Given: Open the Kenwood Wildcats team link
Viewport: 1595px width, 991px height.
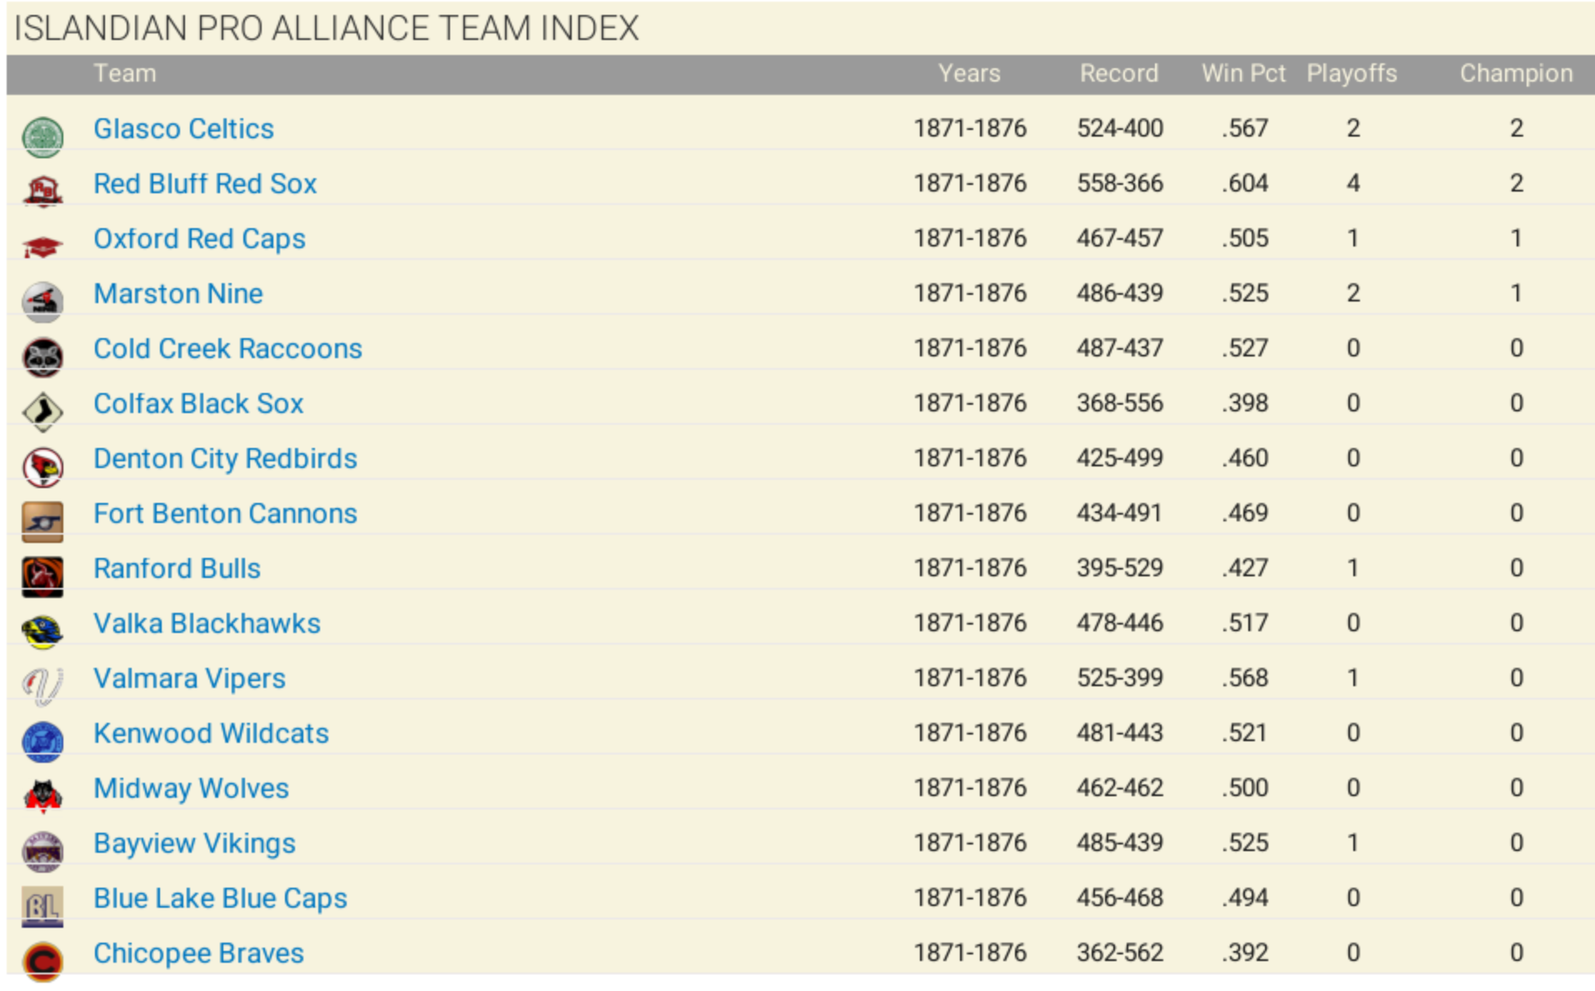Looking at the screenshot, I should click(x=211, y=734).
